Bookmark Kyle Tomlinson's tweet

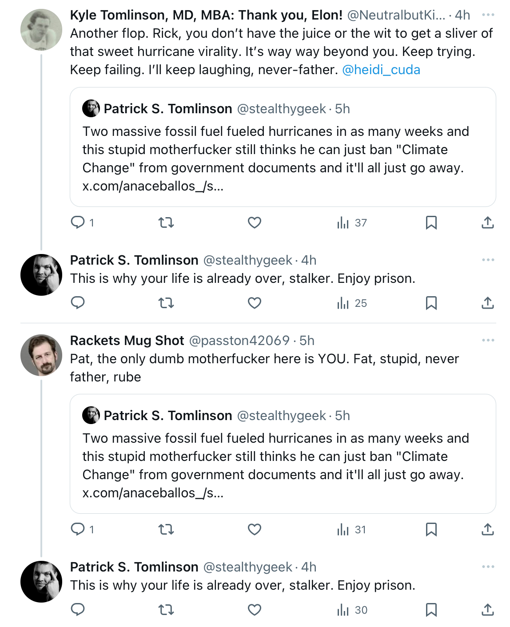click(431, 222)
